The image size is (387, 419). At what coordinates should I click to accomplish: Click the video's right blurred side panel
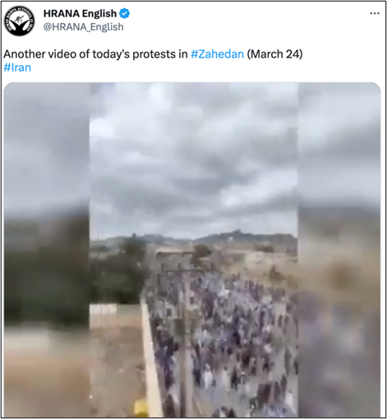[339, 250]
